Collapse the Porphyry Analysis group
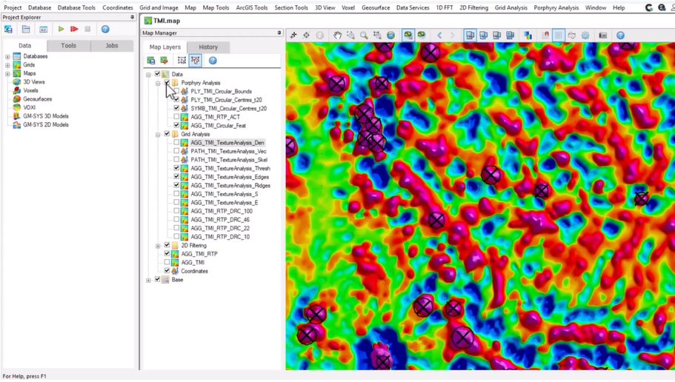This screenshot has height=382, width=675. tap(158, 83)
